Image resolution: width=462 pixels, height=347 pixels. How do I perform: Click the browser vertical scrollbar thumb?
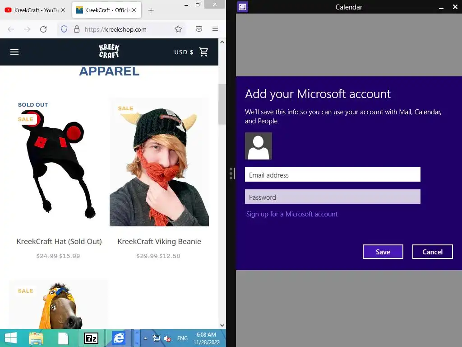[x=222, y=104]
